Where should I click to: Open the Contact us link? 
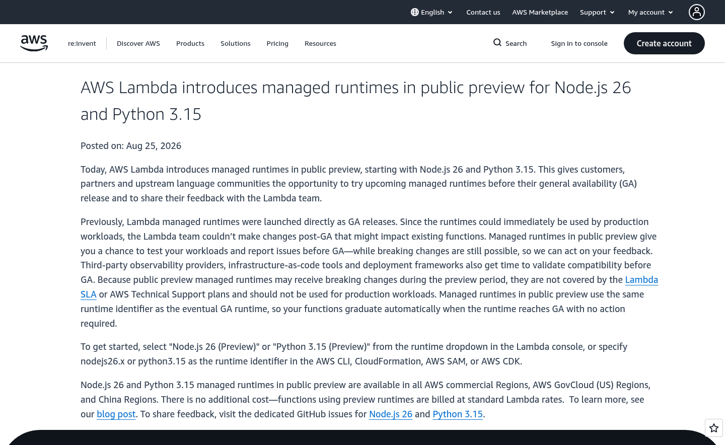tap(483, 12)
